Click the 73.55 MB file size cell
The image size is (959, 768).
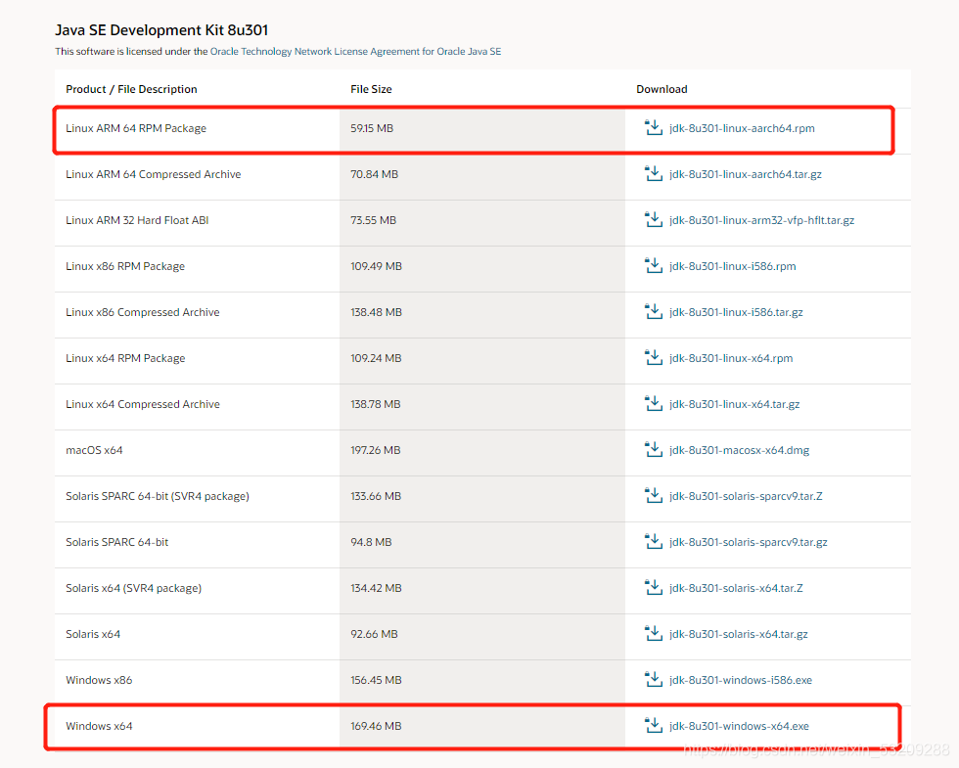point(481,223)
